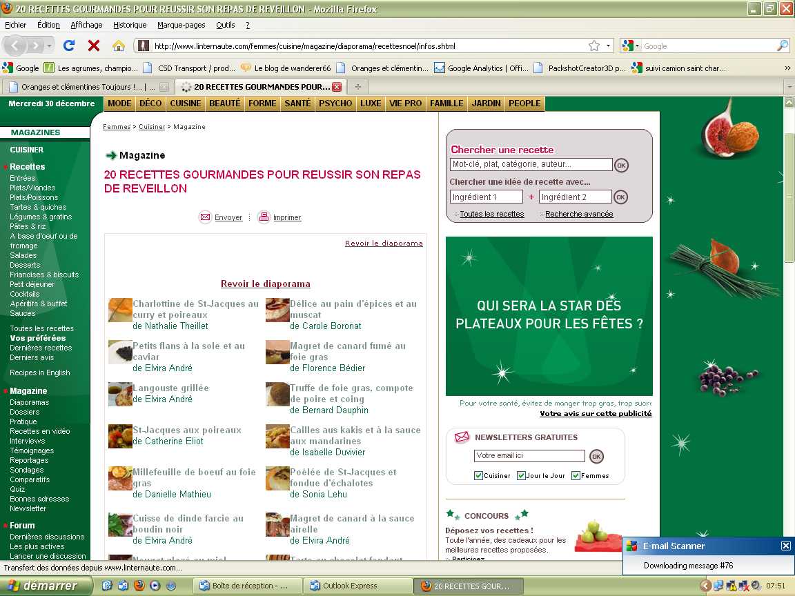
Task: Open the Firefox home page icon
Action: tap(119, 46)
